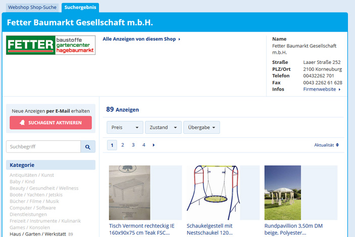Go to results page 3
Image resolution: width=355 pixels, height=237 pixels.
(133, 145)
